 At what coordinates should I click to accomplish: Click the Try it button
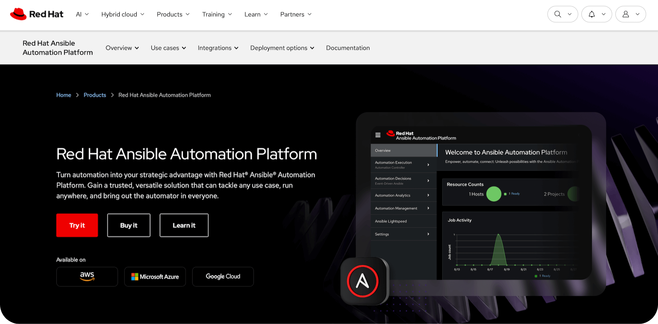pos(77,225)
